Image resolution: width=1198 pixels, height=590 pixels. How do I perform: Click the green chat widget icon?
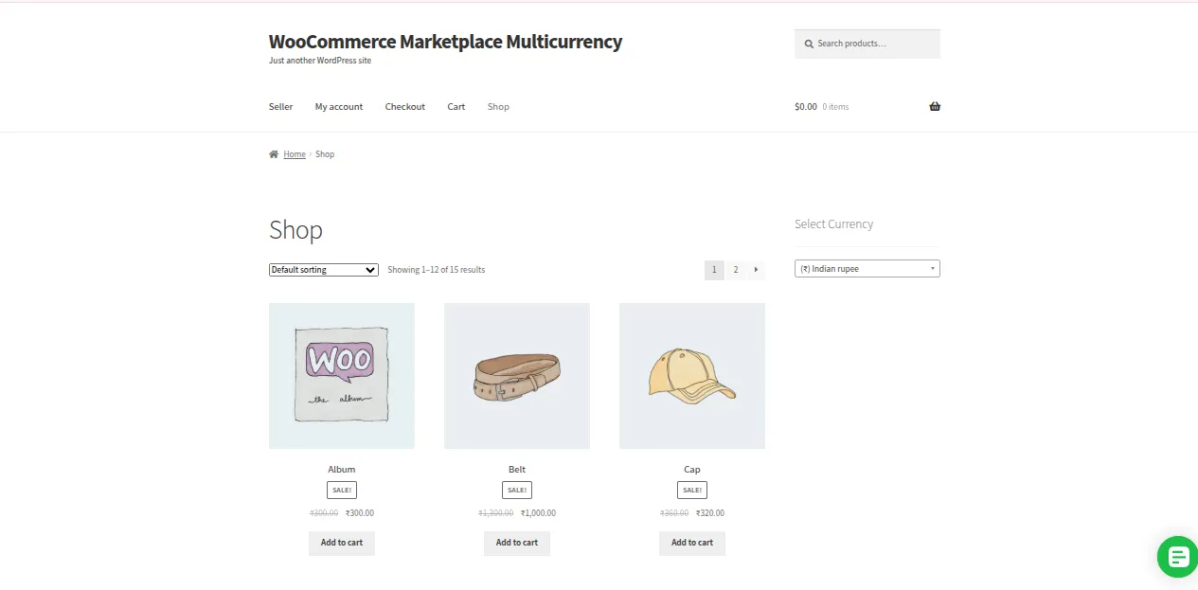pyautogui.click(x=1177, y=556)
